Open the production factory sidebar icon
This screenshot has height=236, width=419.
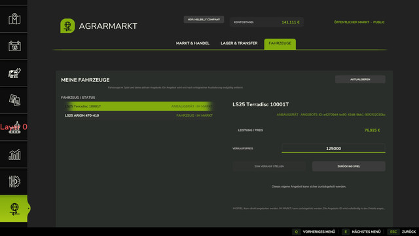(x=14, y=127)
